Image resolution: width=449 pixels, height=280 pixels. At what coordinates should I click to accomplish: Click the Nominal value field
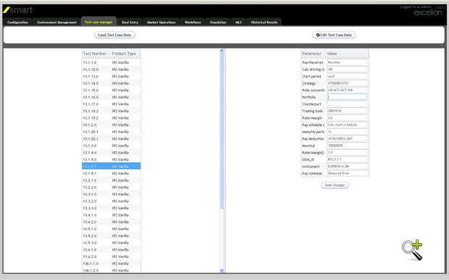point(347,145)
